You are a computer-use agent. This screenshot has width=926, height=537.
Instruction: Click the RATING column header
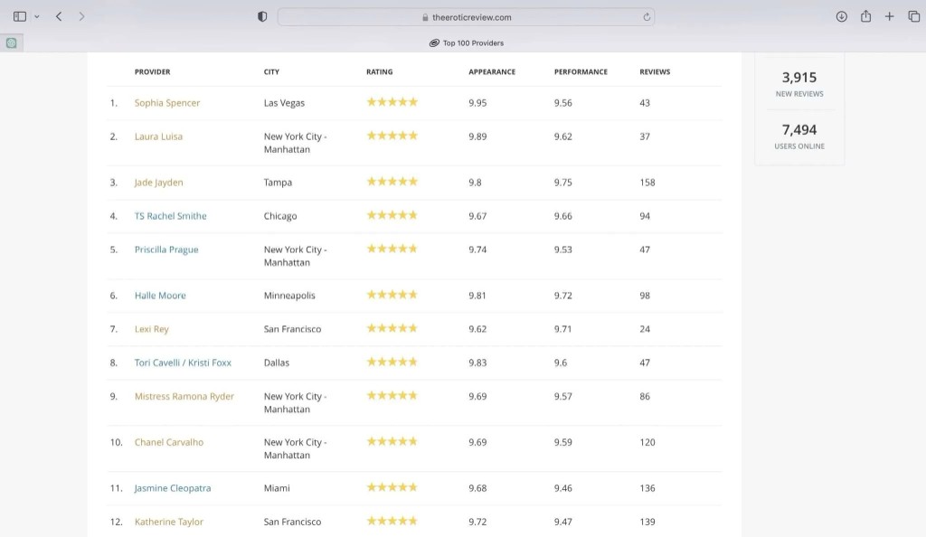(379, 71)
